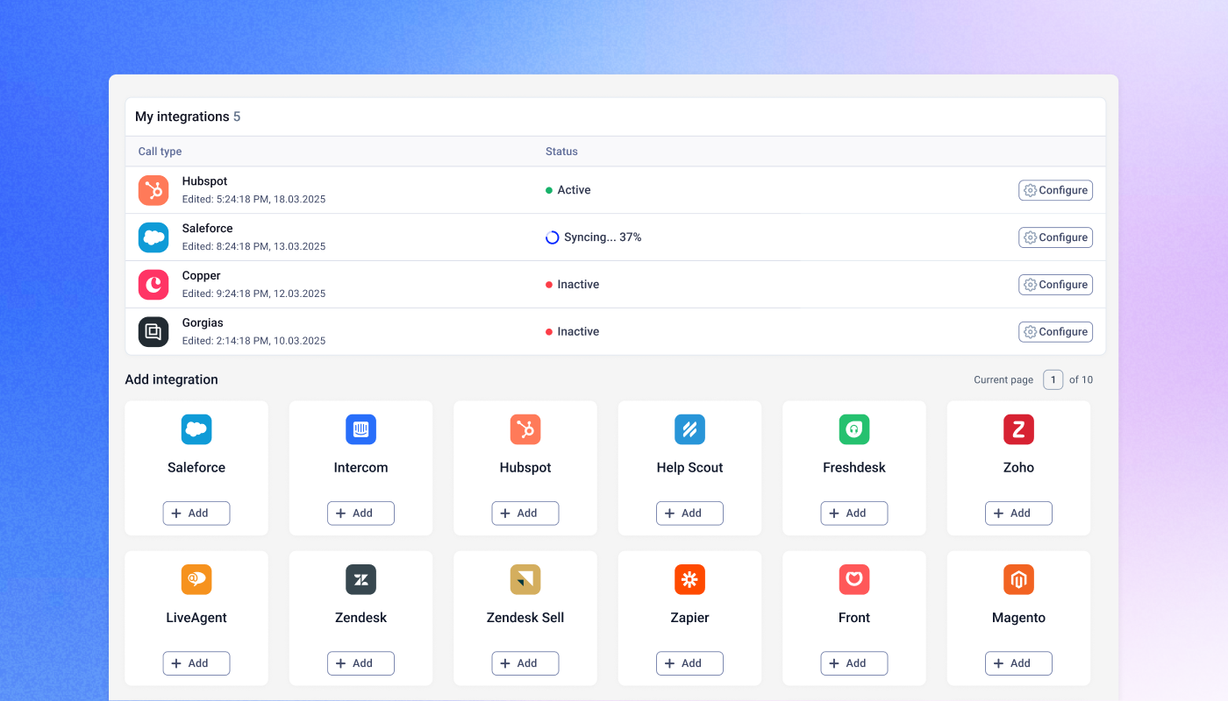Click the Gorgias name in the table

pyautogui.click(x=203, y=323)
